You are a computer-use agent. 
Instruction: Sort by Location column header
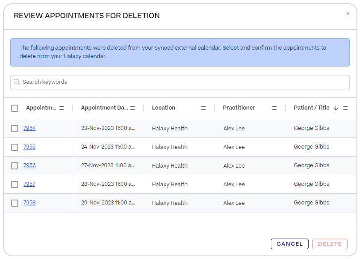click(164, 108)
